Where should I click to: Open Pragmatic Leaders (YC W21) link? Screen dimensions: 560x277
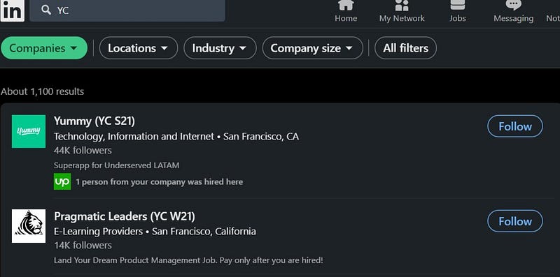tap(125, 216)
